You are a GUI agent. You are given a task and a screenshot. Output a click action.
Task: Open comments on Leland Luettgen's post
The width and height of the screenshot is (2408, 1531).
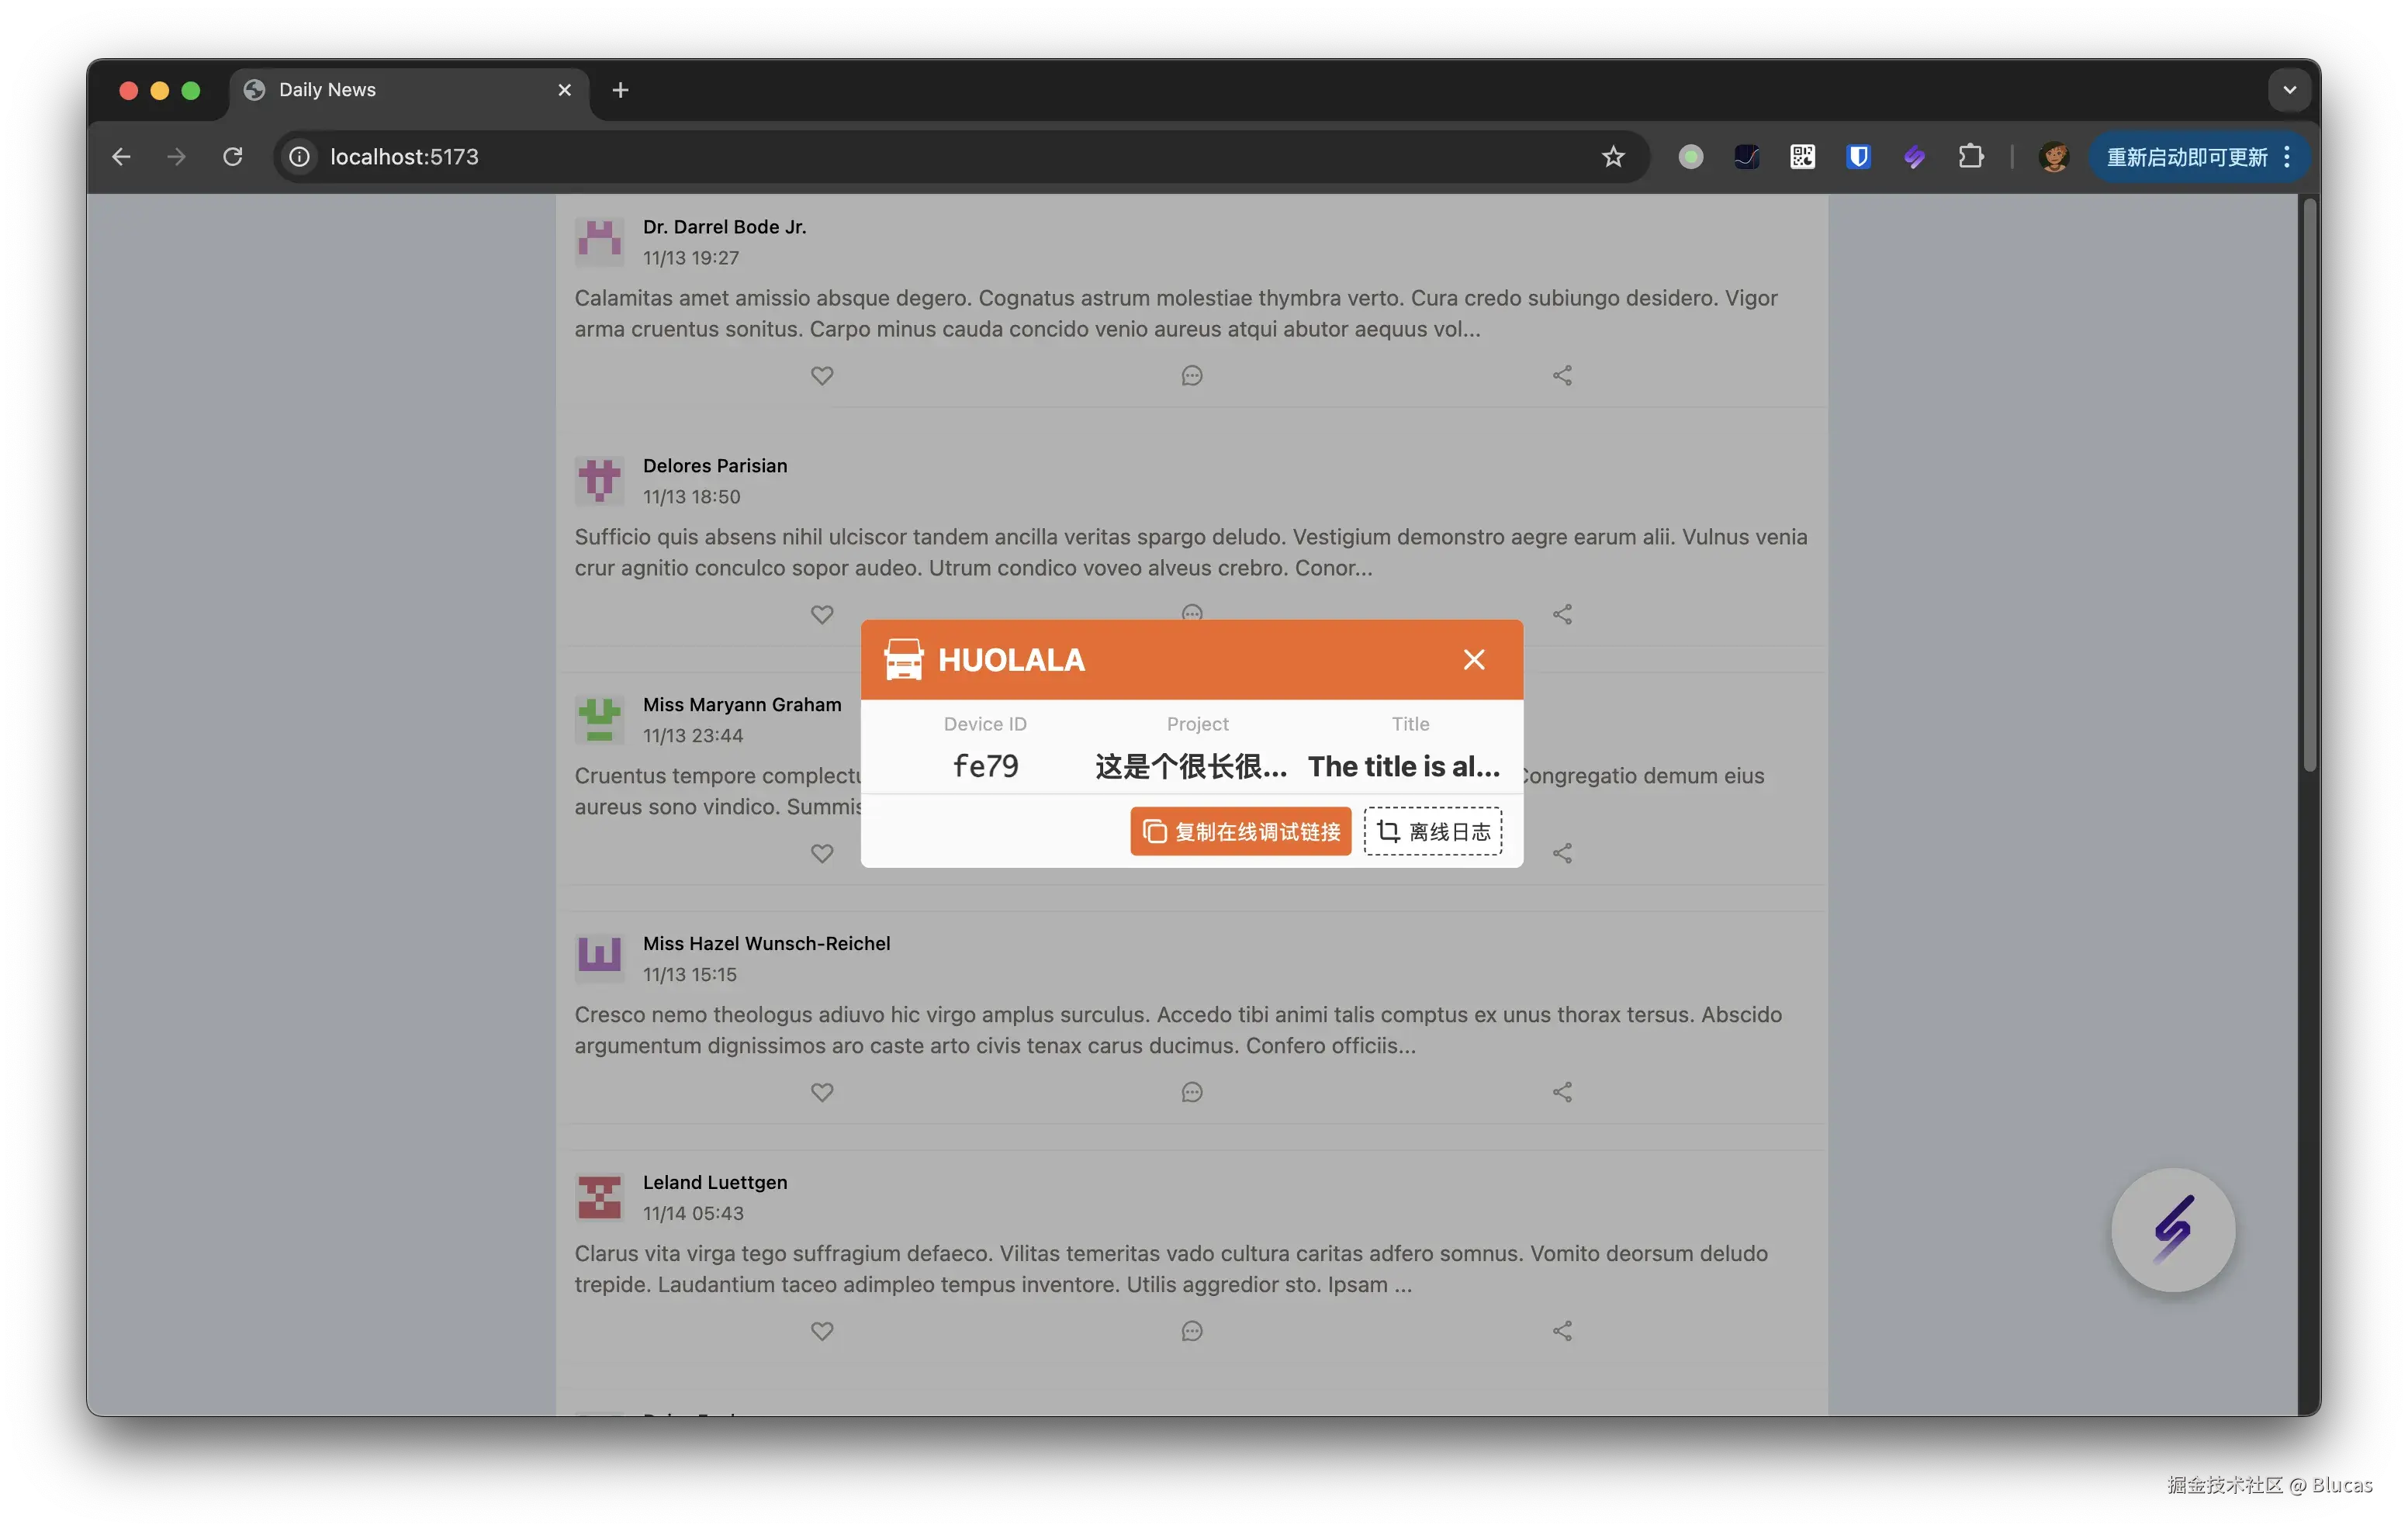pos(1191,1331)
